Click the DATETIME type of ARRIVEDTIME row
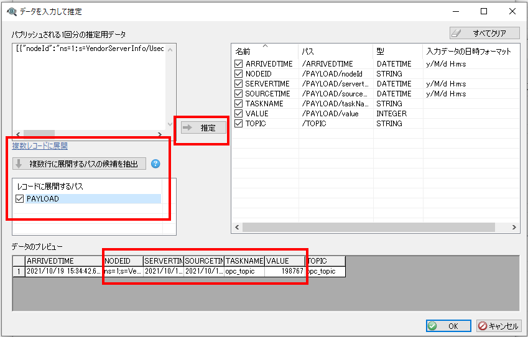 (x=397, y=63)
